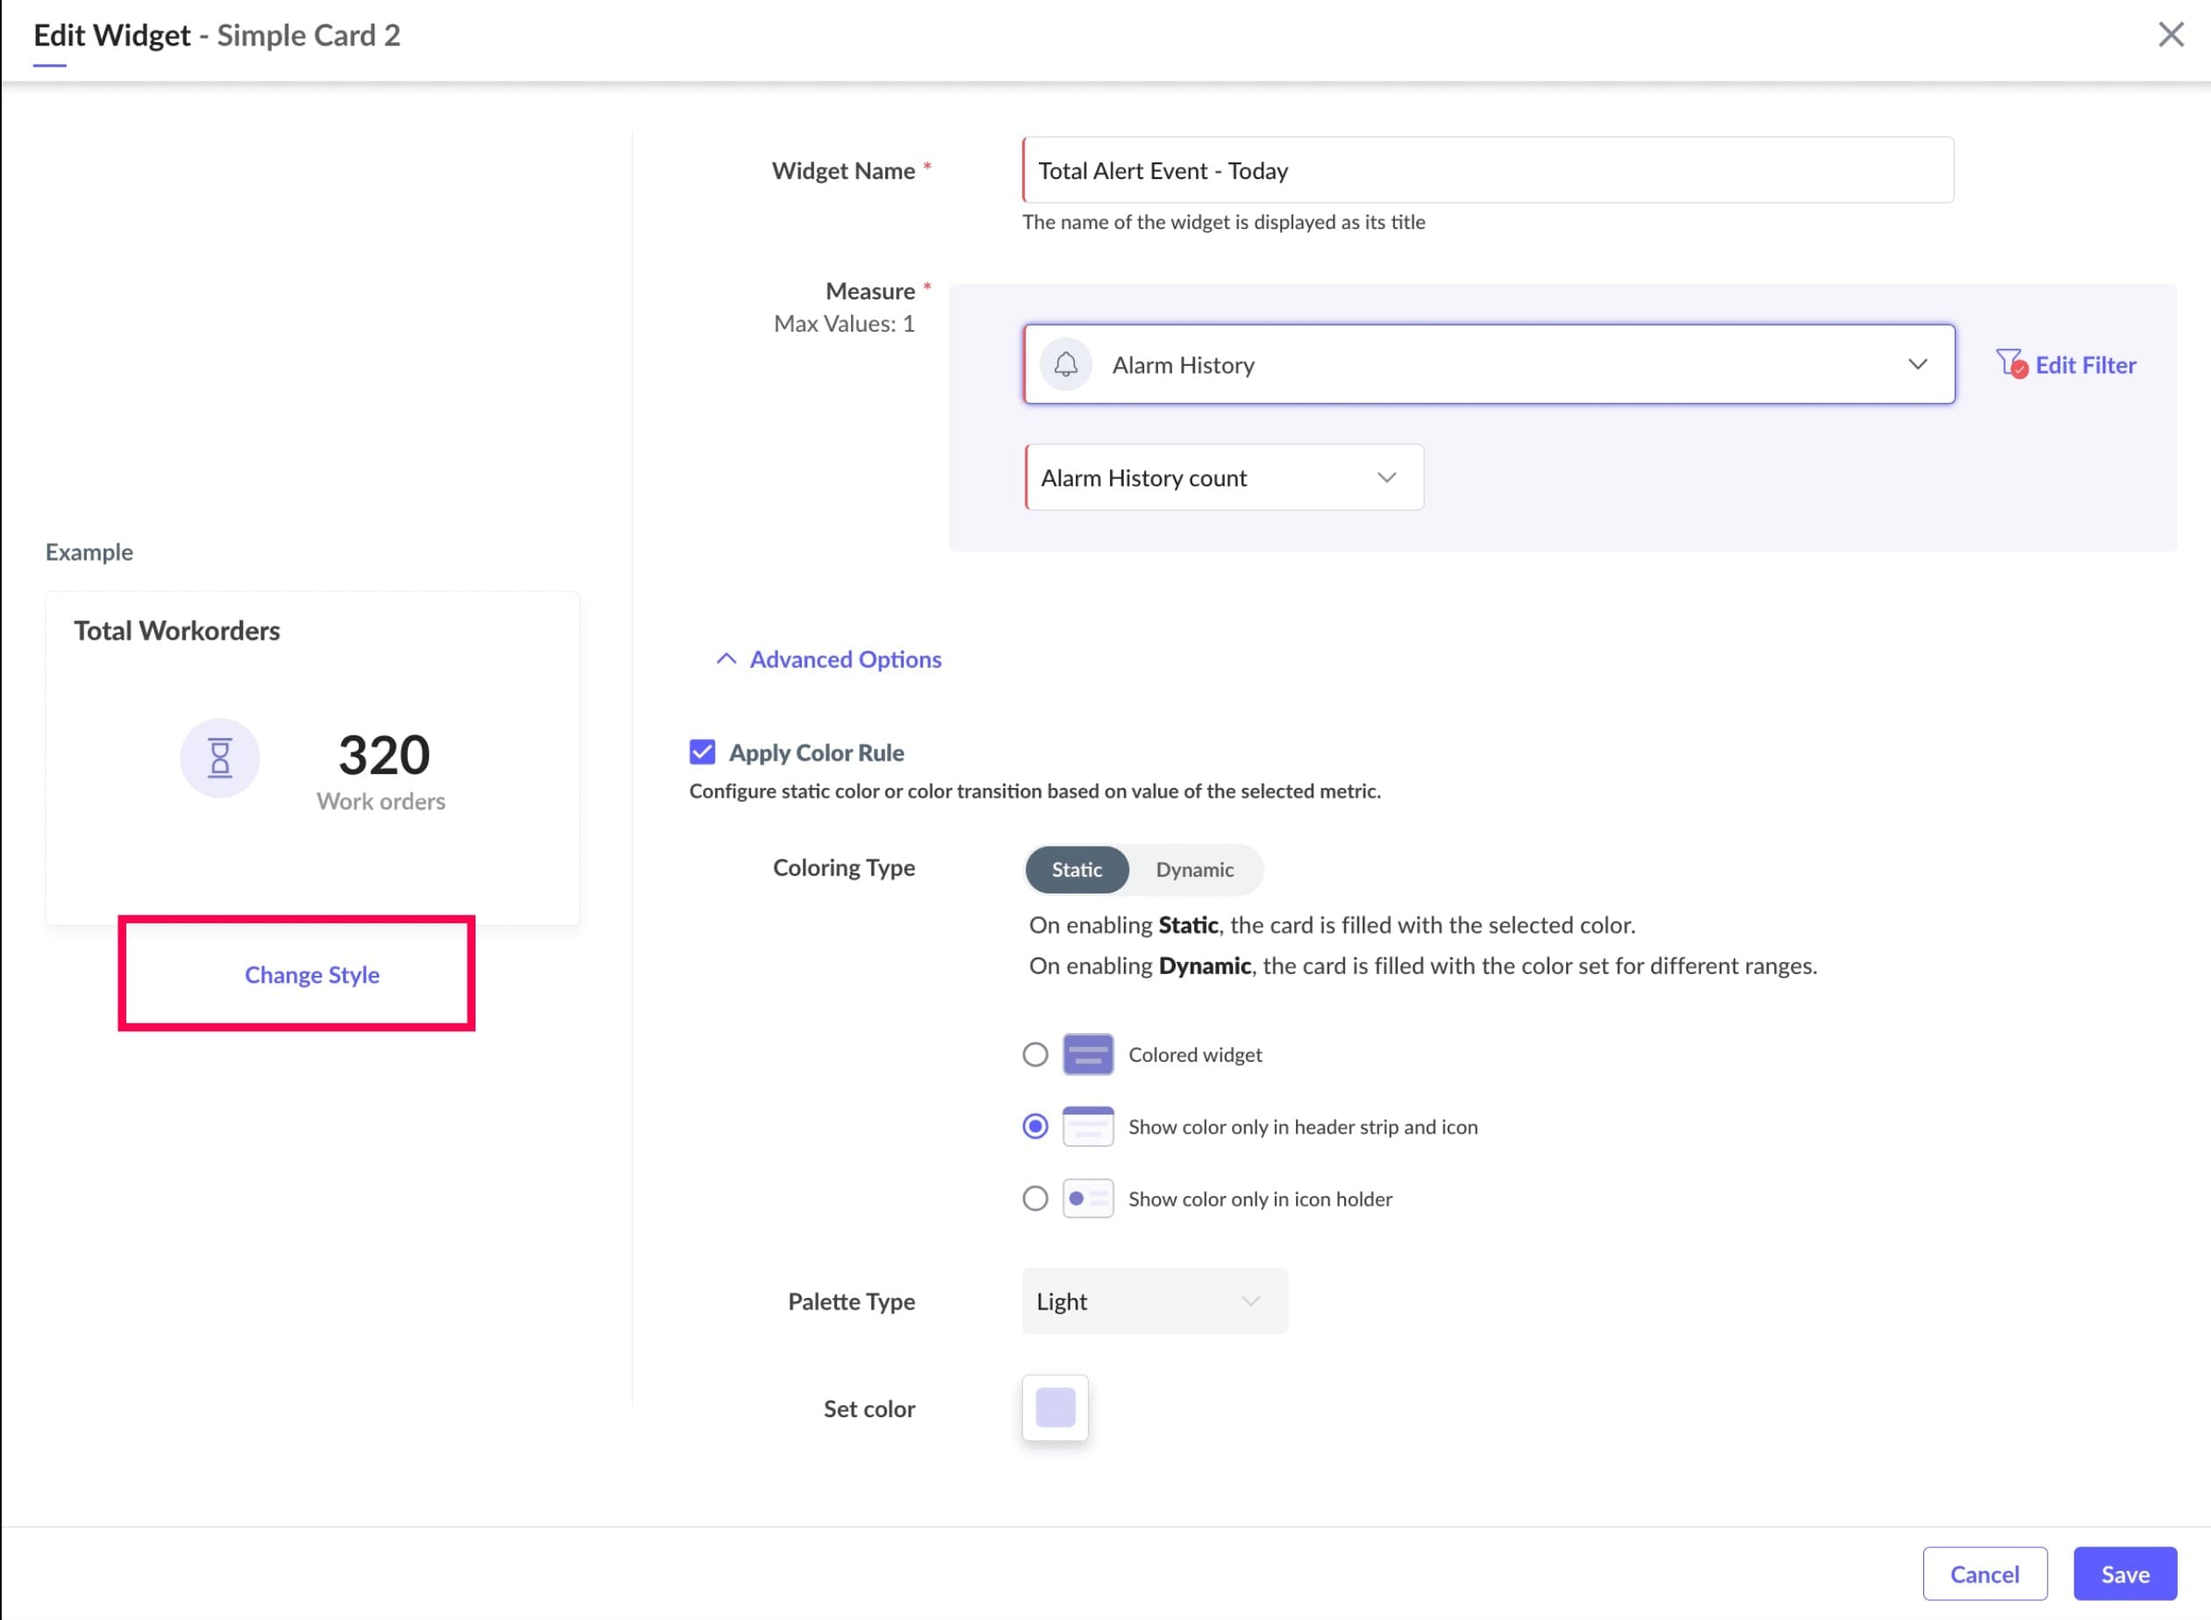
Task: Click the hourglass icon in the example card
Action: [219, 758]
